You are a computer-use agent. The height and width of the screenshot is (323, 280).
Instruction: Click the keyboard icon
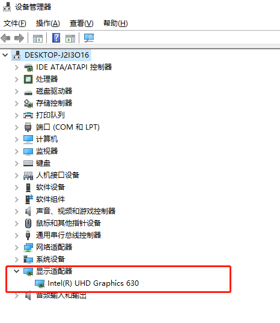[28, 163]
